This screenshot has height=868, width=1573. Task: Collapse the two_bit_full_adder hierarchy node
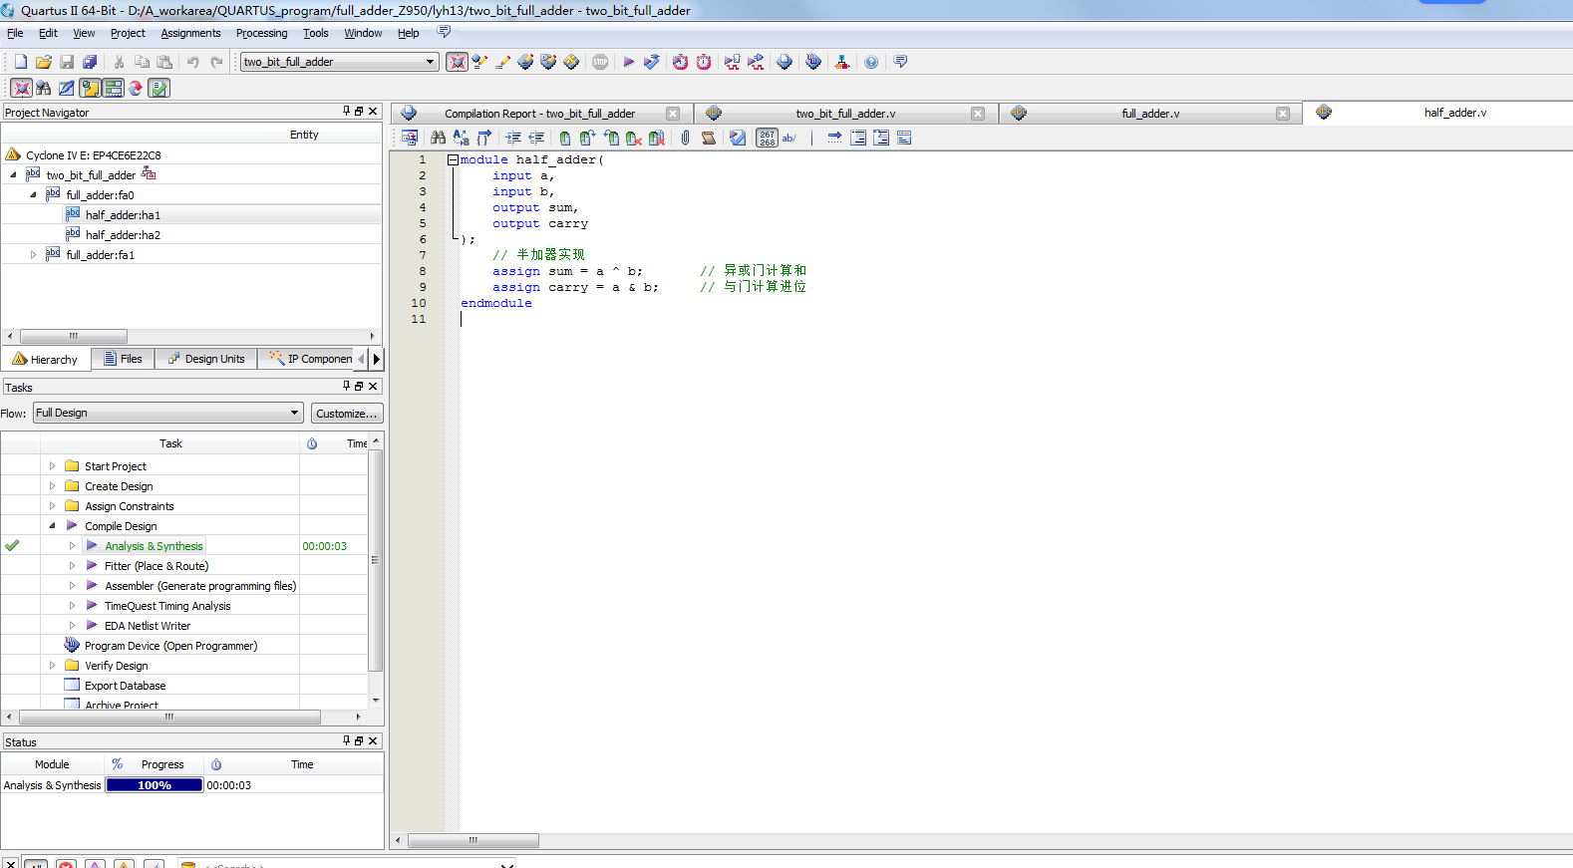[13, 174]
